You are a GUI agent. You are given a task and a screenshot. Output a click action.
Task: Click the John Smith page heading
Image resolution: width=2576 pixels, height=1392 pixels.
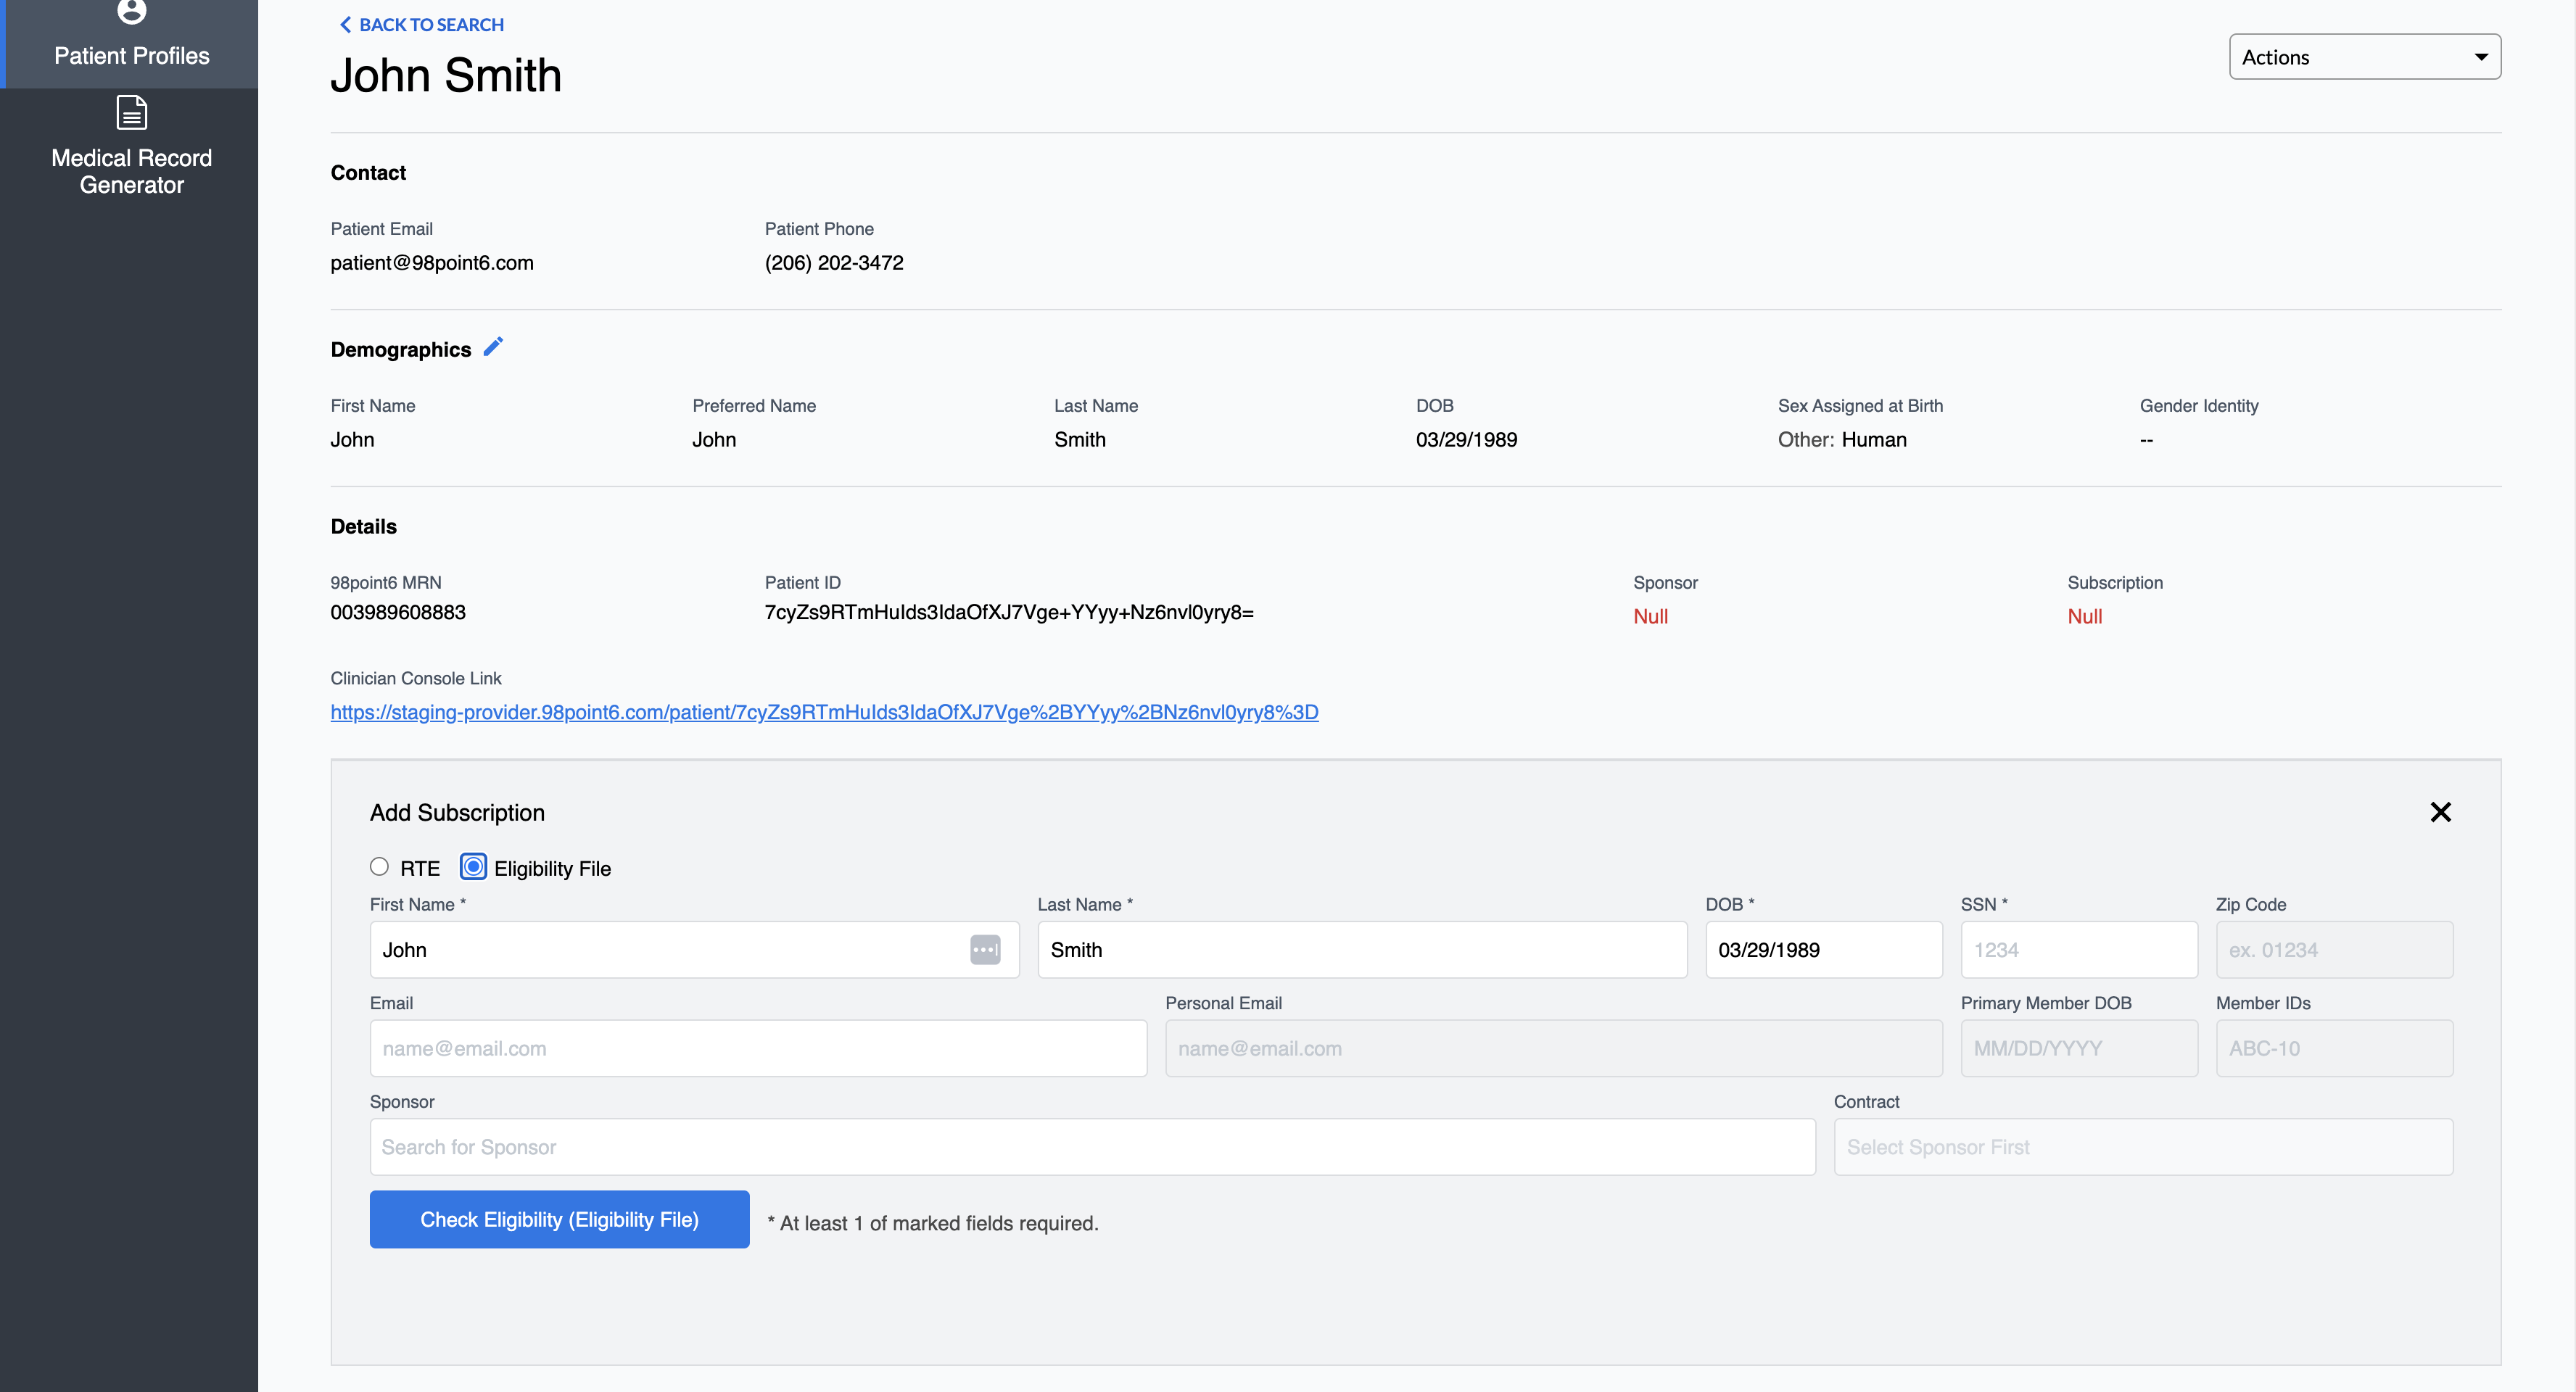click(446, 76)
